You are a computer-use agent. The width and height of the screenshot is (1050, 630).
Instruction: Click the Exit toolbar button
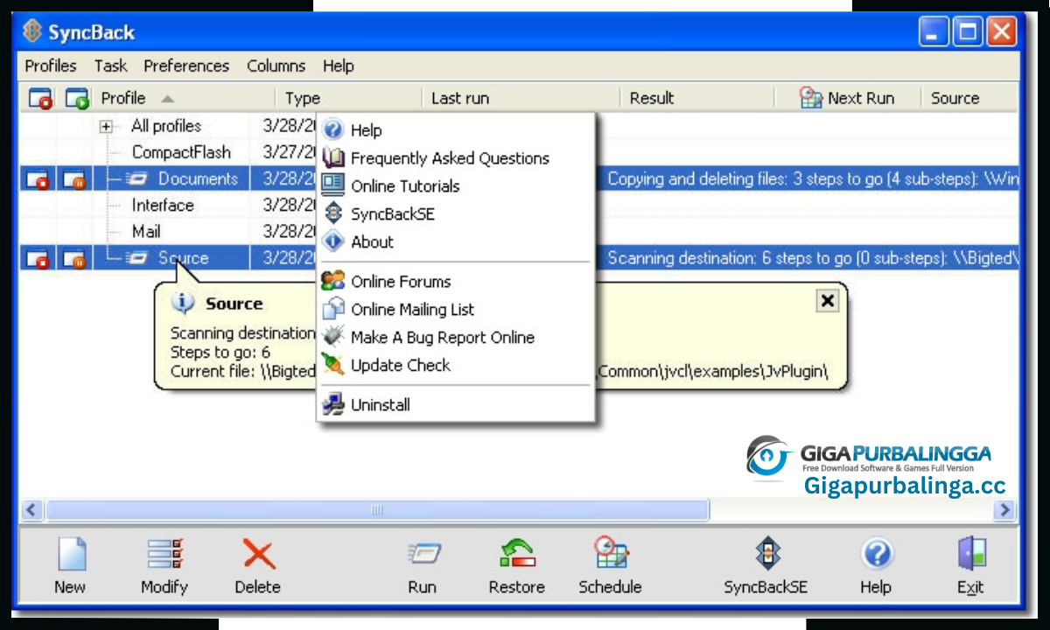[x=970, y=566]
